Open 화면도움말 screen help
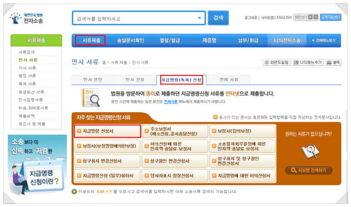This screenshot has width=351, height=207. [277, 62]
